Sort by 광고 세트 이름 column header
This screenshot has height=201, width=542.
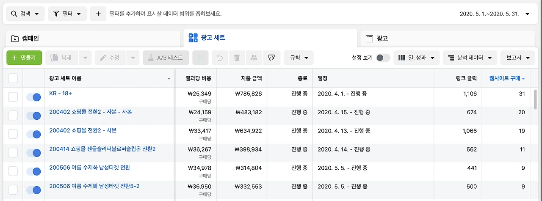[110, 78]
